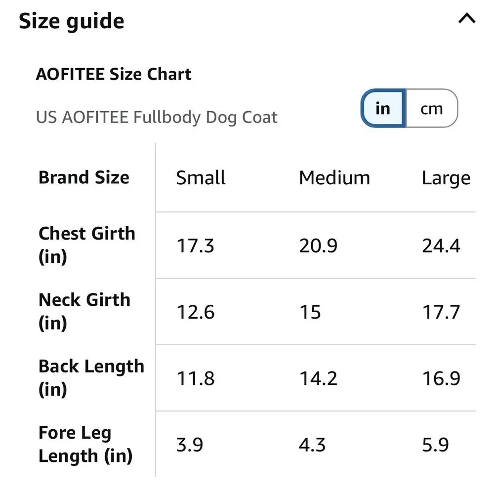
Task: Select the Small chest girth 17.3 cell
Action: 195,246
